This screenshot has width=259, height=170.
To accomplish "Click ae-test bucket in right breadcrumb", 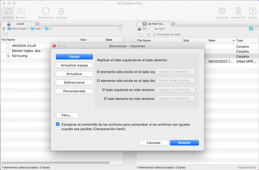I will point(157,29).
